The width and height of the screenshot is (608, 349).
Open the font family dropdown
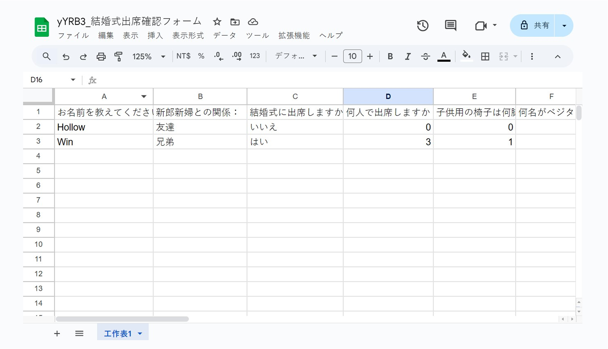(x=296, y=56)
